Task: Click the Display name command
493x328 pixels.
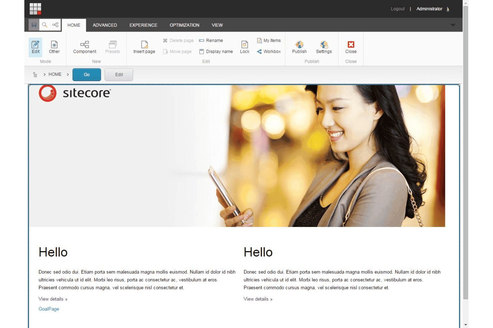Action: [x=216, y=52]
